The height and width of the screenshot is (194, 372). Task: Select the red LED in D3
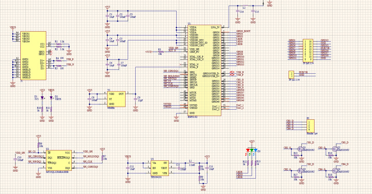tap(248, 150)
